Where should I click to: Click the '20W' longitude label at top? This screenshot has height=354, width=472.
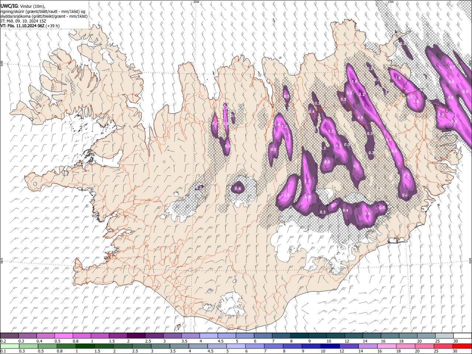(197, 2)
